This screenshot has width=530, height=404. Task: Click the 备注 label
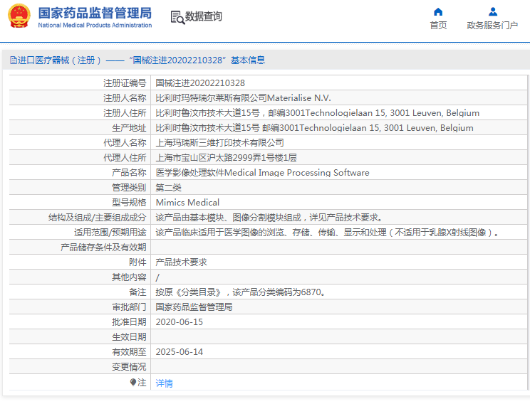[x=137, y=292]
